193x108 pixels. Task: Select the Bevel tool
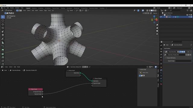pos(3,57)
